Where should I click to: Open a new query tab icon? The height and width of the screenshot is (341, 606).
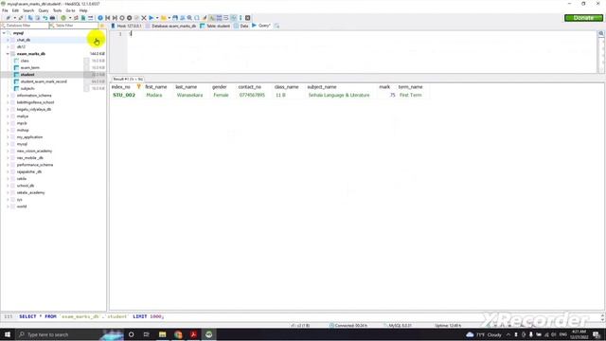click(x=276, y=26)
